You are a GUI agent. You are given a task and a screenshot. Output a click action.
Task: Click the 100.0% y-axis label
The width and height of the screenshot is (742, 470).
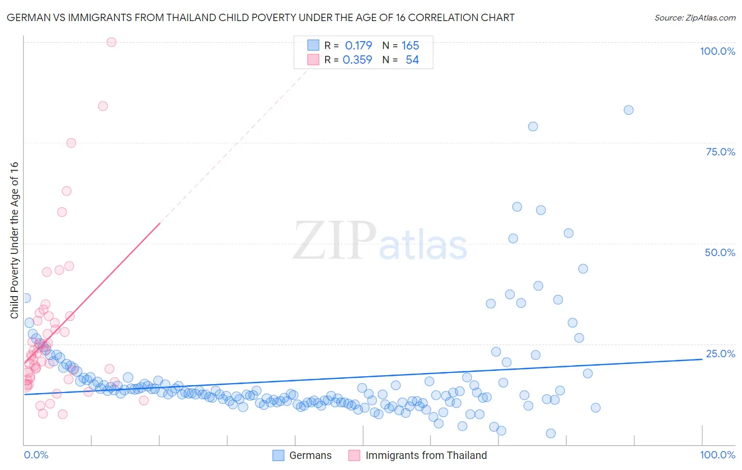point(717,51)
